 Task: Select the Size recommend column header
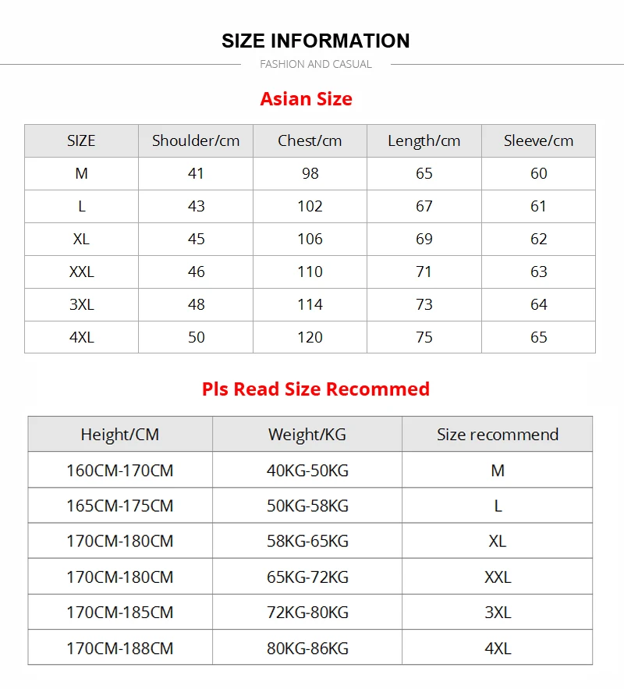pos(498,434)
